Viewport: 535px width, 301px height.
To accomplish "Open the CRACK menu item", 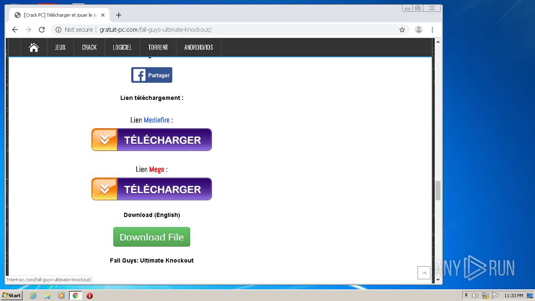I will click(x=89, y=47).
